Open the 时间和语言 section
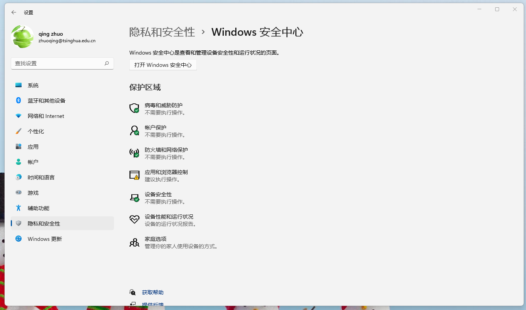The width and height of the screenshot is (526, 310). 62,177
